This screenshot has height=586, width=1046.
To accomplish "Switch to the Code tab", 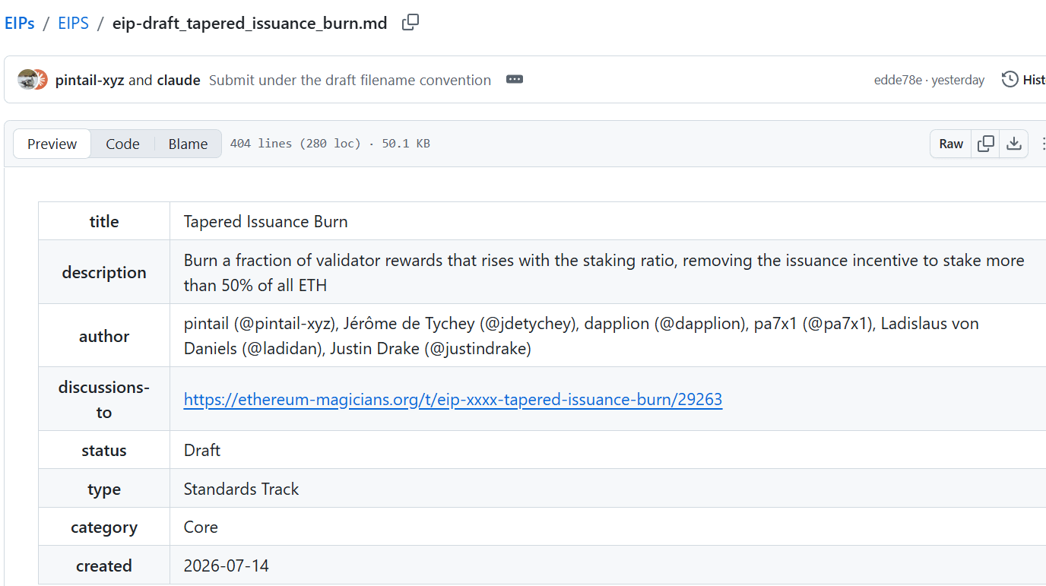I will tap(122, 144).
